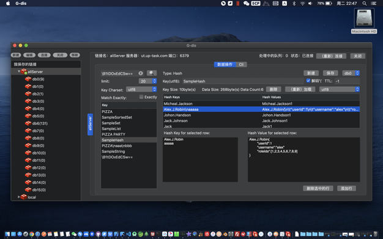Enable the Exactly match checkbox
The height and width of the screenshot is (239, 383).
141,97
